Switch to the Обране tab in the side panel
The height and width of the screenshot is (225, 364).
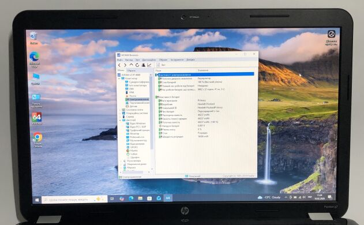point(132,70)
